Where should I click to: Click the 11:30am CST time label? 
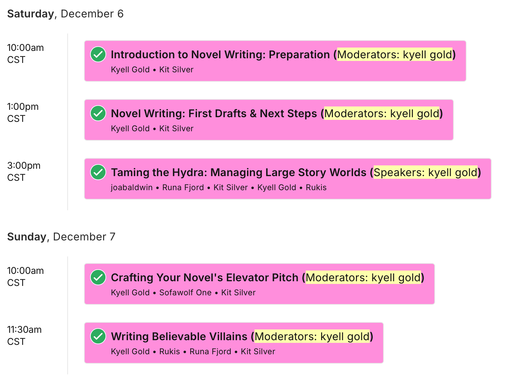tap(24, 335)
